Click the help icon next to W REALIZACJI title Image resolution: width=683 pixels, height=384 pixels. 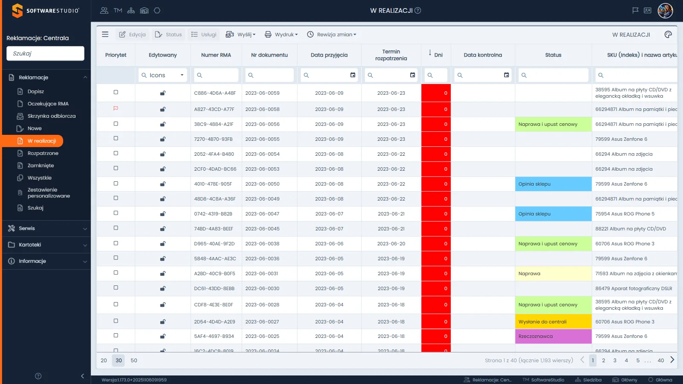tap(418, 11)
